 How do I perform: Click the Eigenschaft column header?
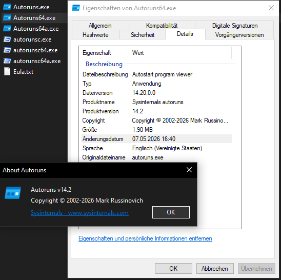[104, 53]
